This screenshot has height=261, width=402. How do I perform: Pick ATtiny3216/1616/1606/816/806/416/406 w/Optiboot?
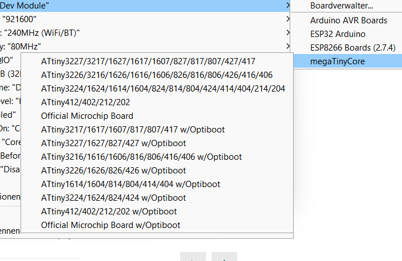click(x=157, y=157)
